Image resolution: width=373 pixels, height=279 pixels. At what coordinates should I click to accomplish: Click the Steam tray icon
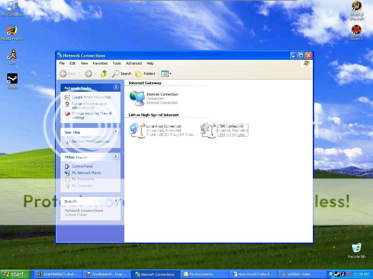tap(337, 274)
